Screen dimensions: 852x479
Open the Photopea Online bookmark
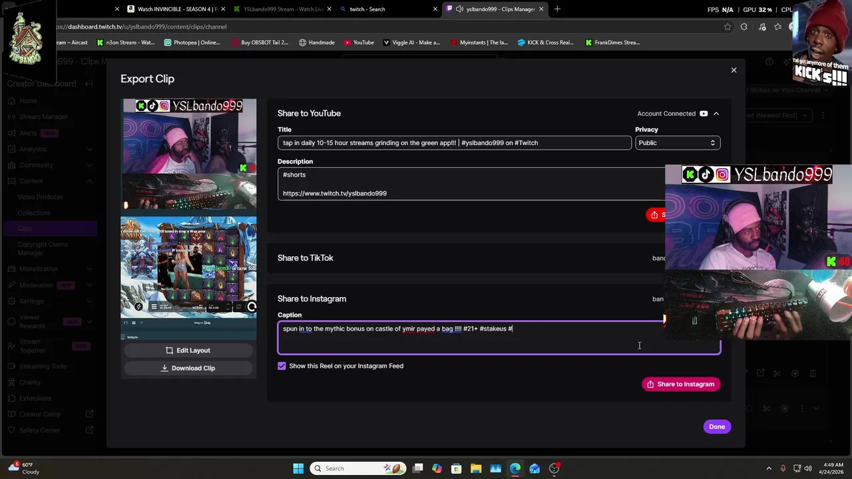[191, 43]
